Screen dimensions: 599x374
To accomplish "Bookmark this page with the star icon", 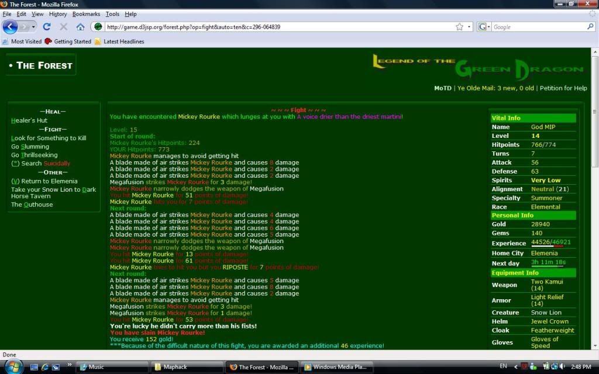I will tap(460, 27).
